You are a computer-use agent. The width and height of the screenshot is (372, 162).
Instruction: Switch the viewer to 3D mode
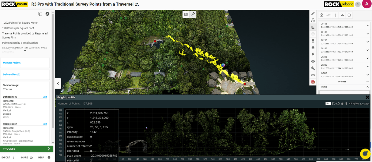coord(192,14)
